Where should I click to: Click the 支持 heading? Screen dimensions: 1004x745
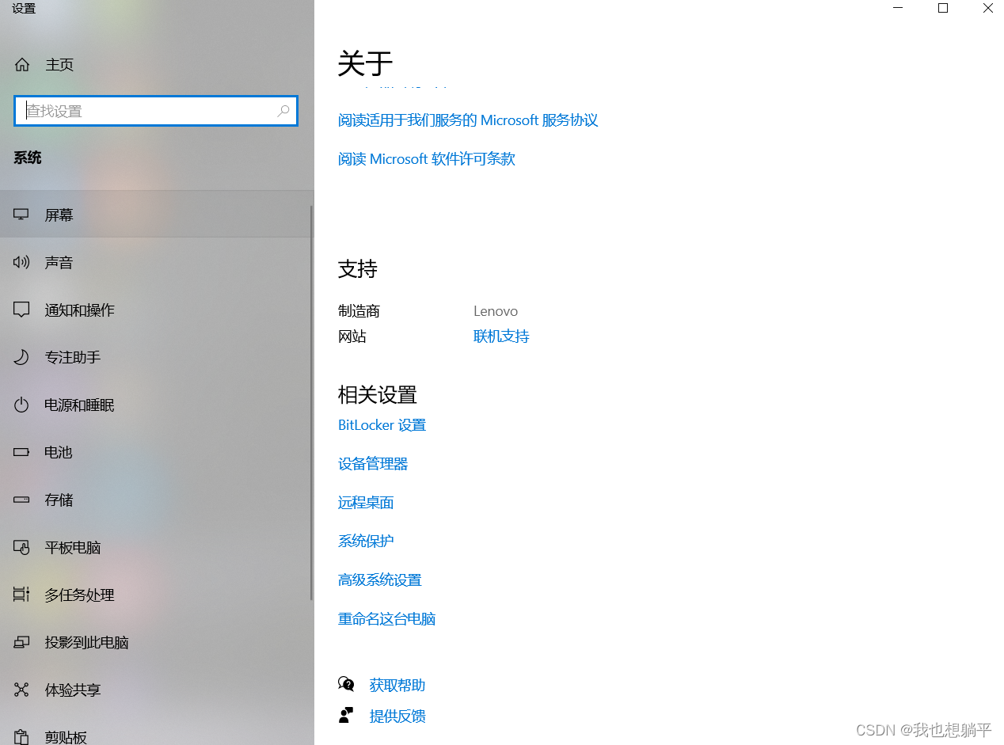coord(358,269)
